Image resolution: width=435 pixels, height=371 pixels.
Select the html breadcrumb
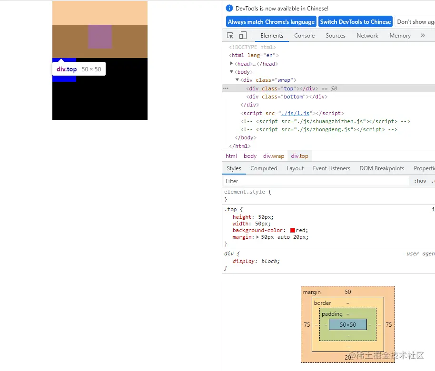coord(231,156)
